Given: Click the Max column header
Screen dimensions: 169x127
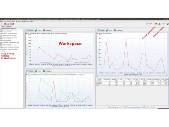Looking at the screenshot, I should (x=128, y=79).
